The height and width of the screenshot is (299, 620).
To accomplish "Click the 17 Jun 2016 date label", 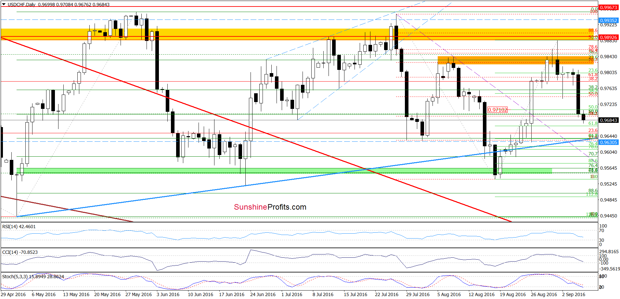I will tap(232, 294).
